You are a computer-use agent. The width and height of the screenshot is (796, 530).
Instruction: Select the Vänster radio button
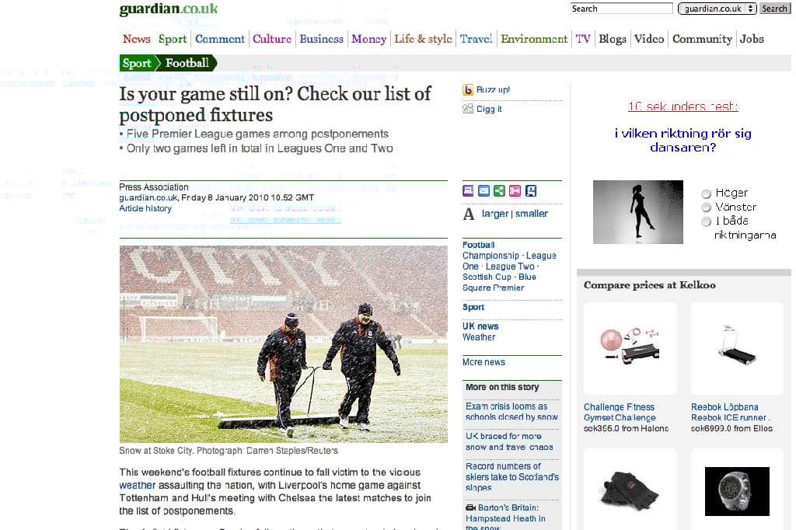pos(706,207)
